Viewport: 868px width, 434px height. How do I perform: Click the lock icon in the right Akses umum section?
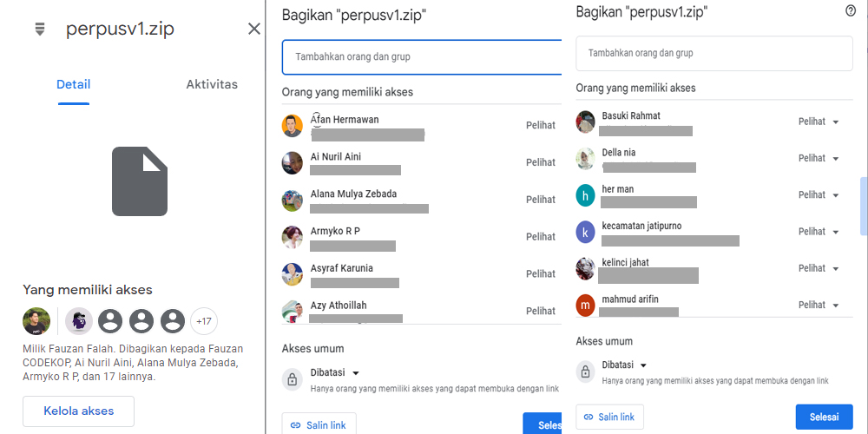point(585,372)
